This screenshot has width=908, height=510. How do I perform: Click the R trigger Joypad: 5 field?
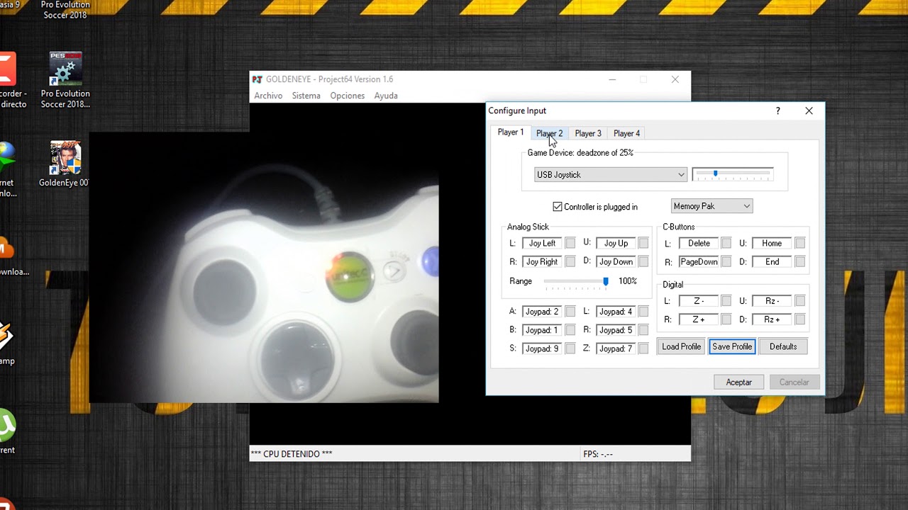616,330
